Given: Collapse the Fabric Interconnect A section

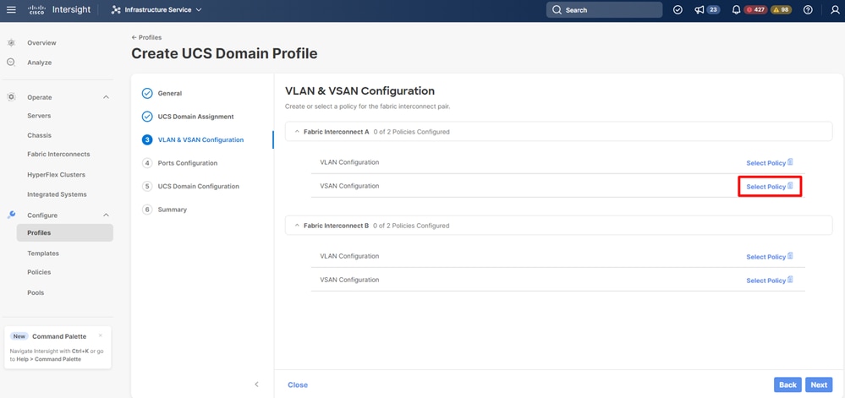Looking at the screenshot, I should pyautogui.click(x=296, y=132).
